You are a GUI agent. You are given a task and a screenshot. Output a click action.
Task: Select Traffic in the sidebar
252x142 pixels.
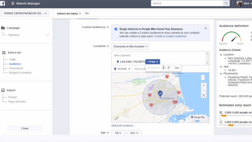[x=13, y=59]
